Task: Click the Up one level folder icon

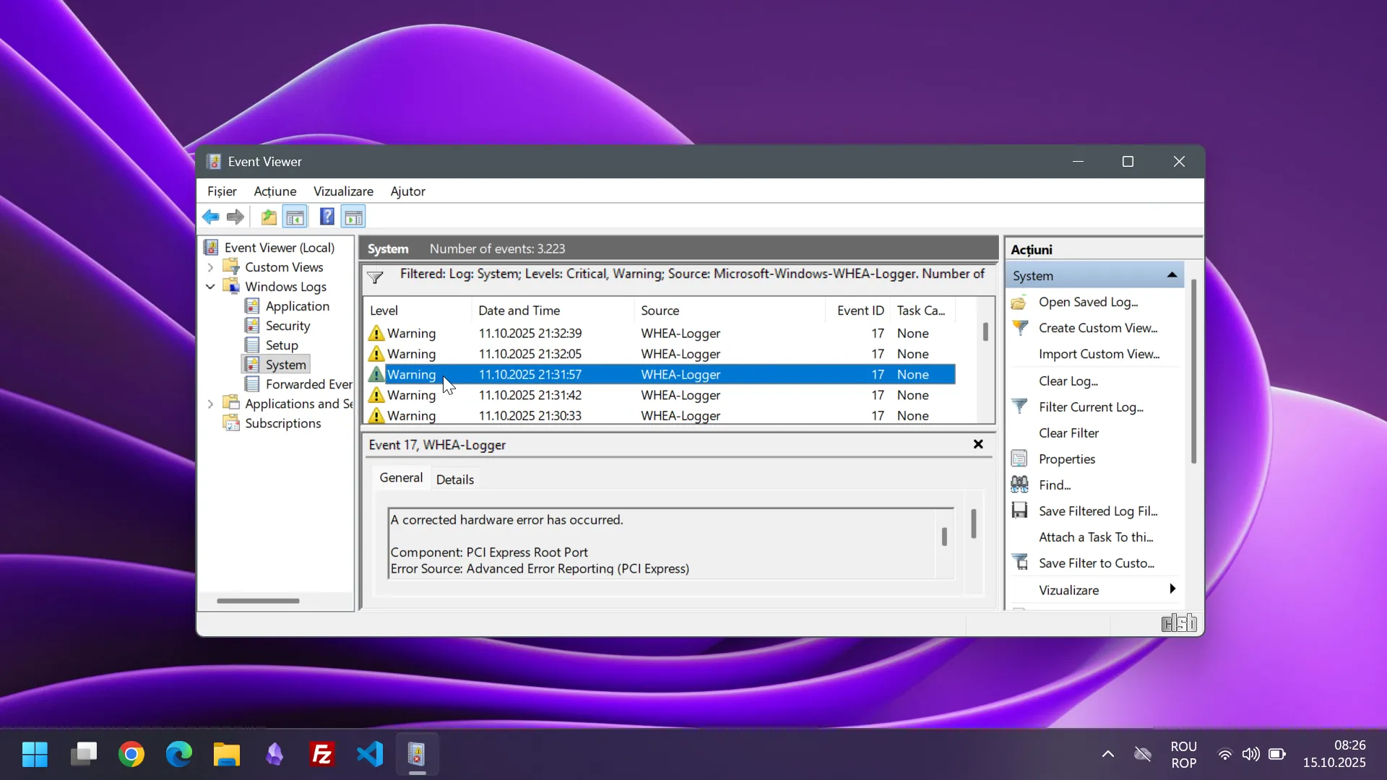Action: [269, 217]
